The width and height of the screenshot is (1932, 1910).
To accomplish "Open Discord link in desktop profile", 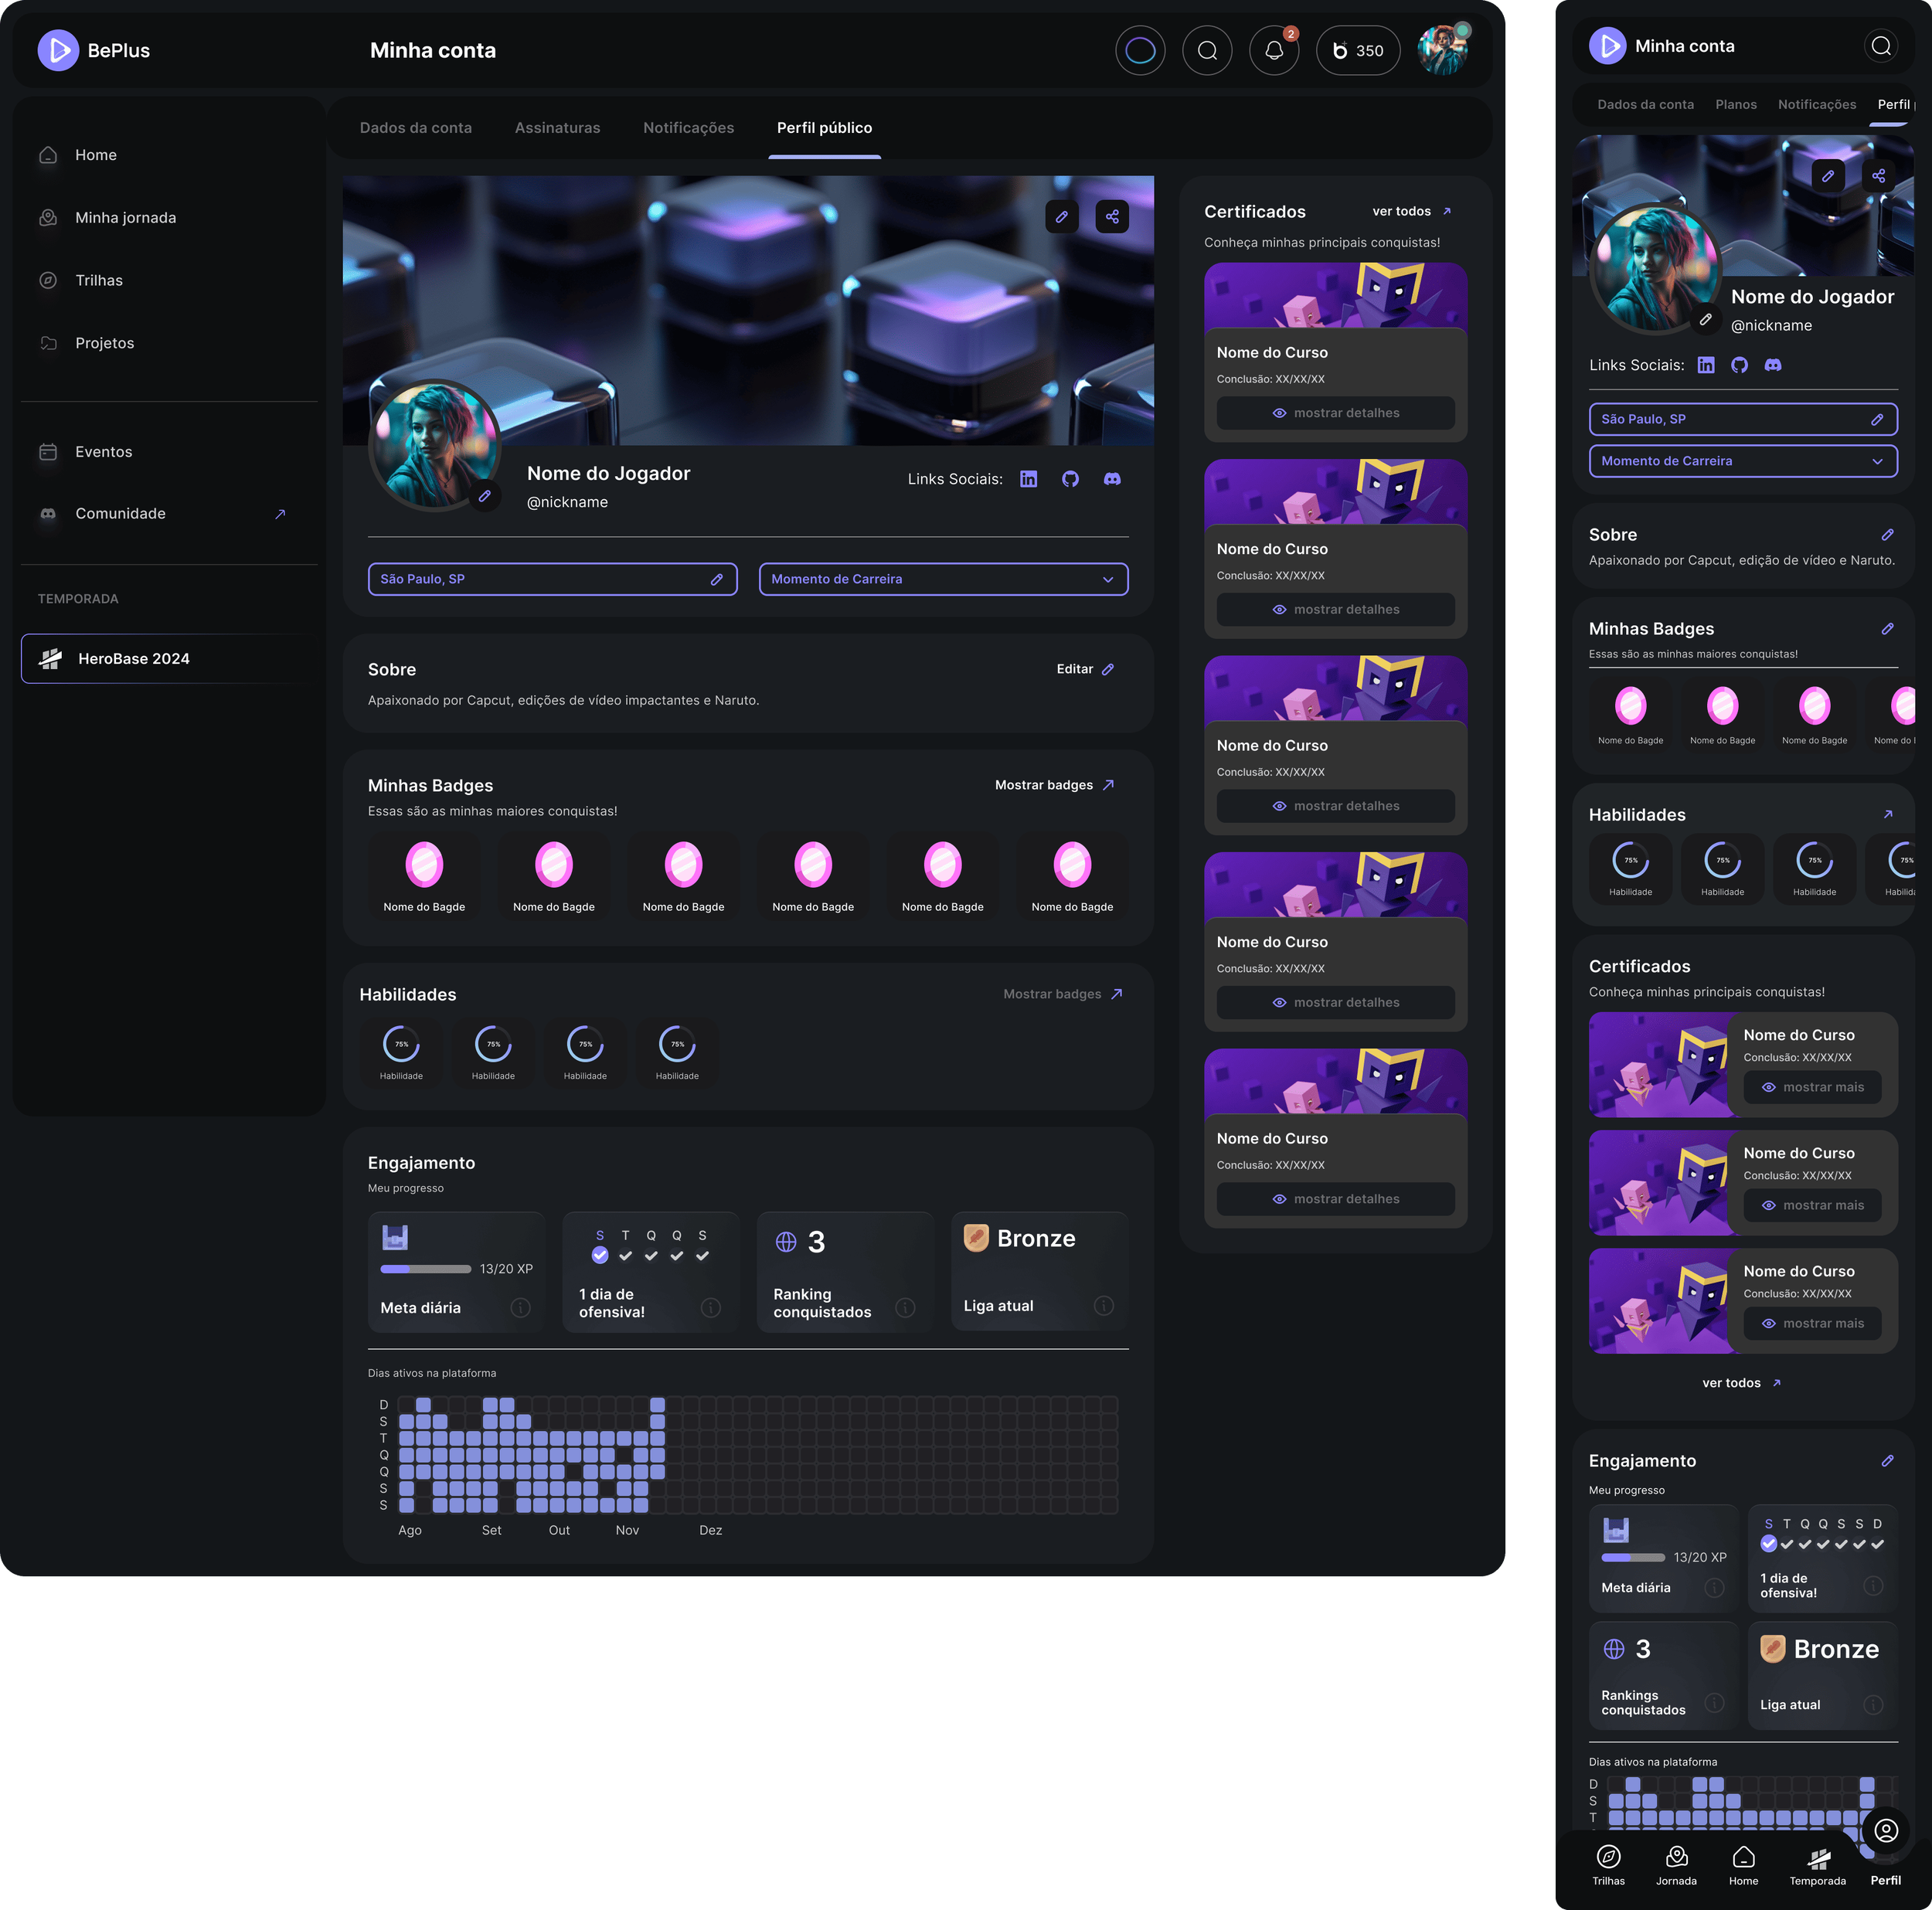I will tap(1112, 479).
